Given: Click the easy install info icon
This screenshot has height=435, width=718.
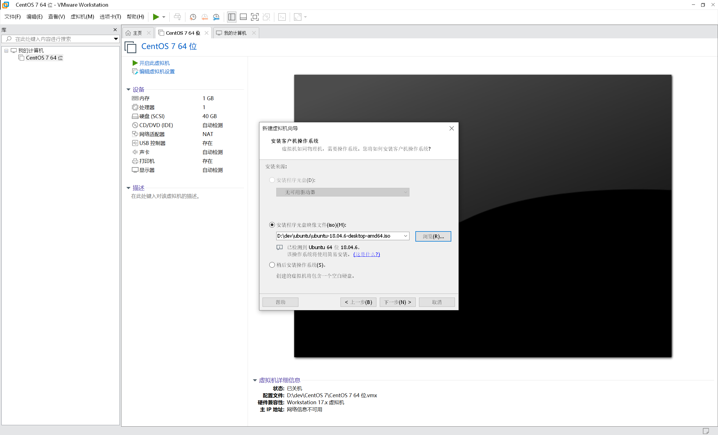Looking at the screenshot, I should (279, 247).
